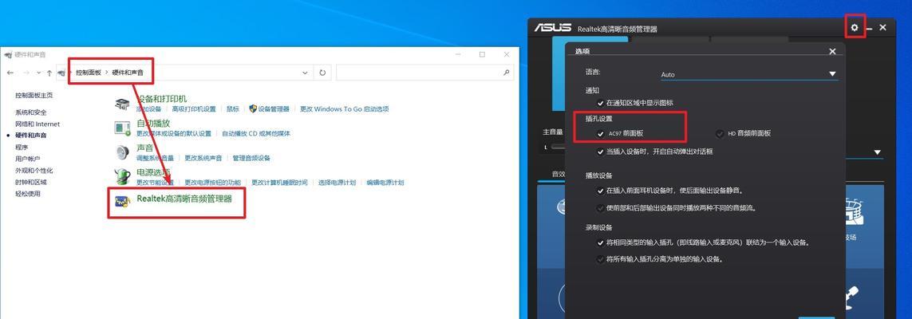This screenshot has width=912, height=319.
Task: Click 调整系统音量 link
Action: point(156,158)
